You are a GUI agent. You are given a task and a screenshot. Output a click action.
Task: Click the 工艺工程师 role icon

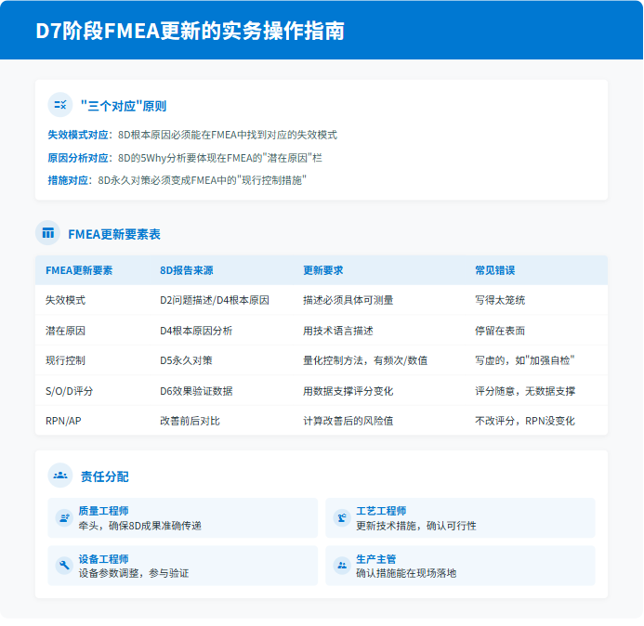point(342,518)
